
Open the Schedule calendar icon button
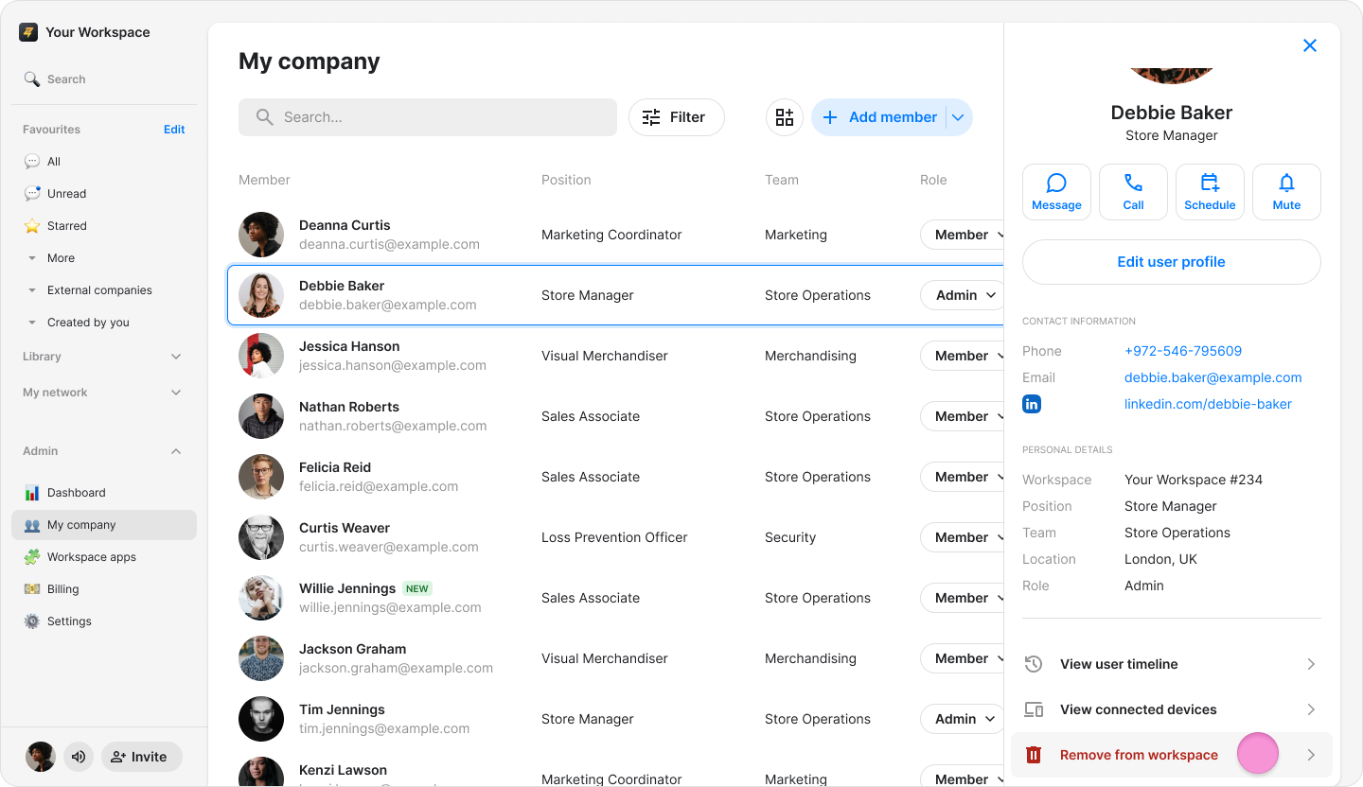(1210, 192)
